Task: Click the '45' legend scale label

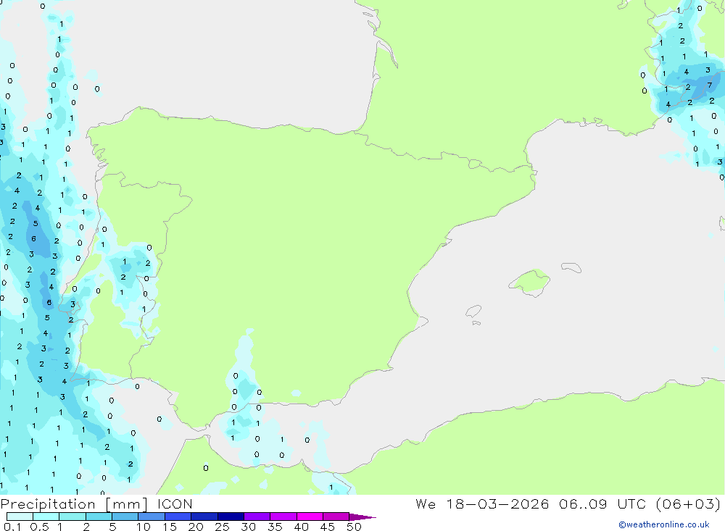Action: [328, 527]
